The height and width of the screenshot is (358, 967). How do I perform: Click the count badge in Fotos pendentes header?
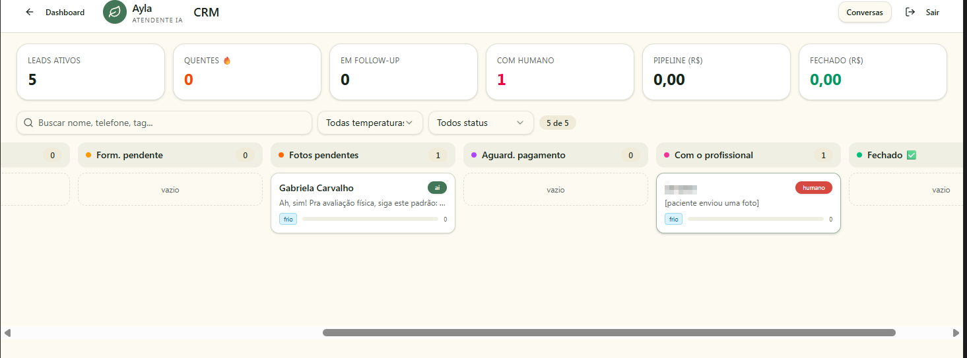click(438, 155)
